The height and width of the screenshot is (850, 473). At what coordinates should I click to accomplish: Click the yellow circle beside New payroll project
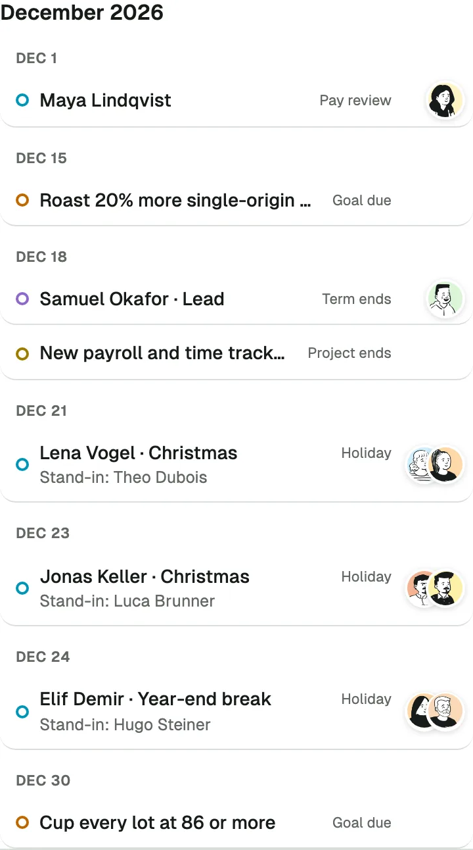tap(22, 354)
